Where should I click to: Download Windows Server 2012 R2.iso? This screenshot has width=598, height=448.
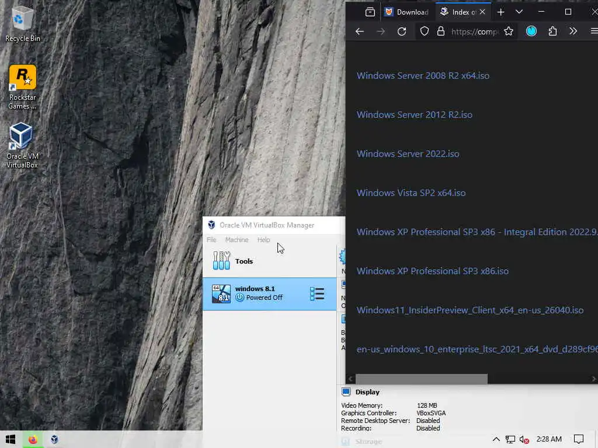pos(415,115)
